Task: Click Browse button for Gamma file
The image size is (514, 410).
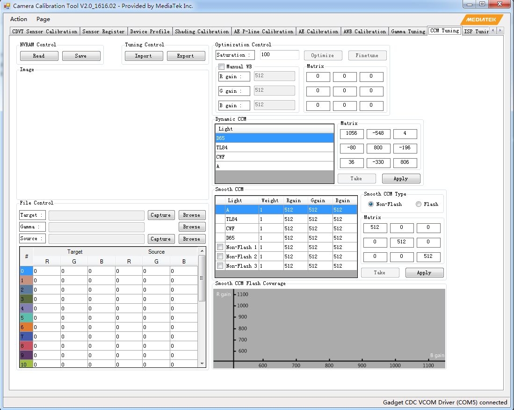Action: (192, 227)
